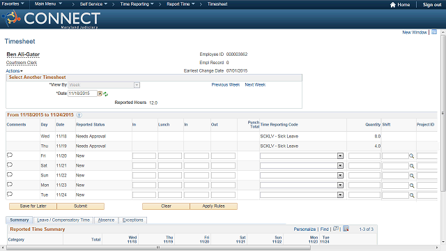Click the Save for Later button
This screenshot has height=251, width=446.
pyautogui.click(x=33, y=206)
